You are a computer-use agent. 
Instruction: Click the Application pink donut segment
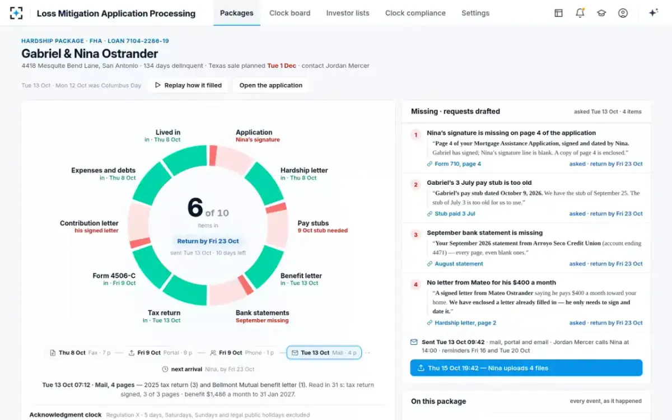point(233,160)
